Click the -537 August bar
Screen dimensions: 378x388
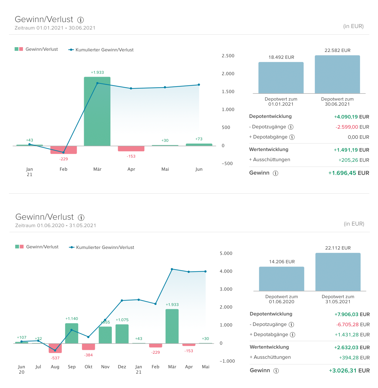(55, 348)
